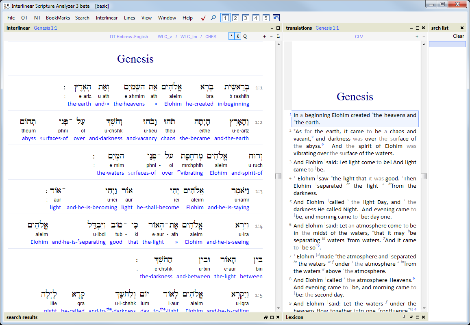
Task: Click the blue undo arrow layout icon
Action: tap(276, 18)
